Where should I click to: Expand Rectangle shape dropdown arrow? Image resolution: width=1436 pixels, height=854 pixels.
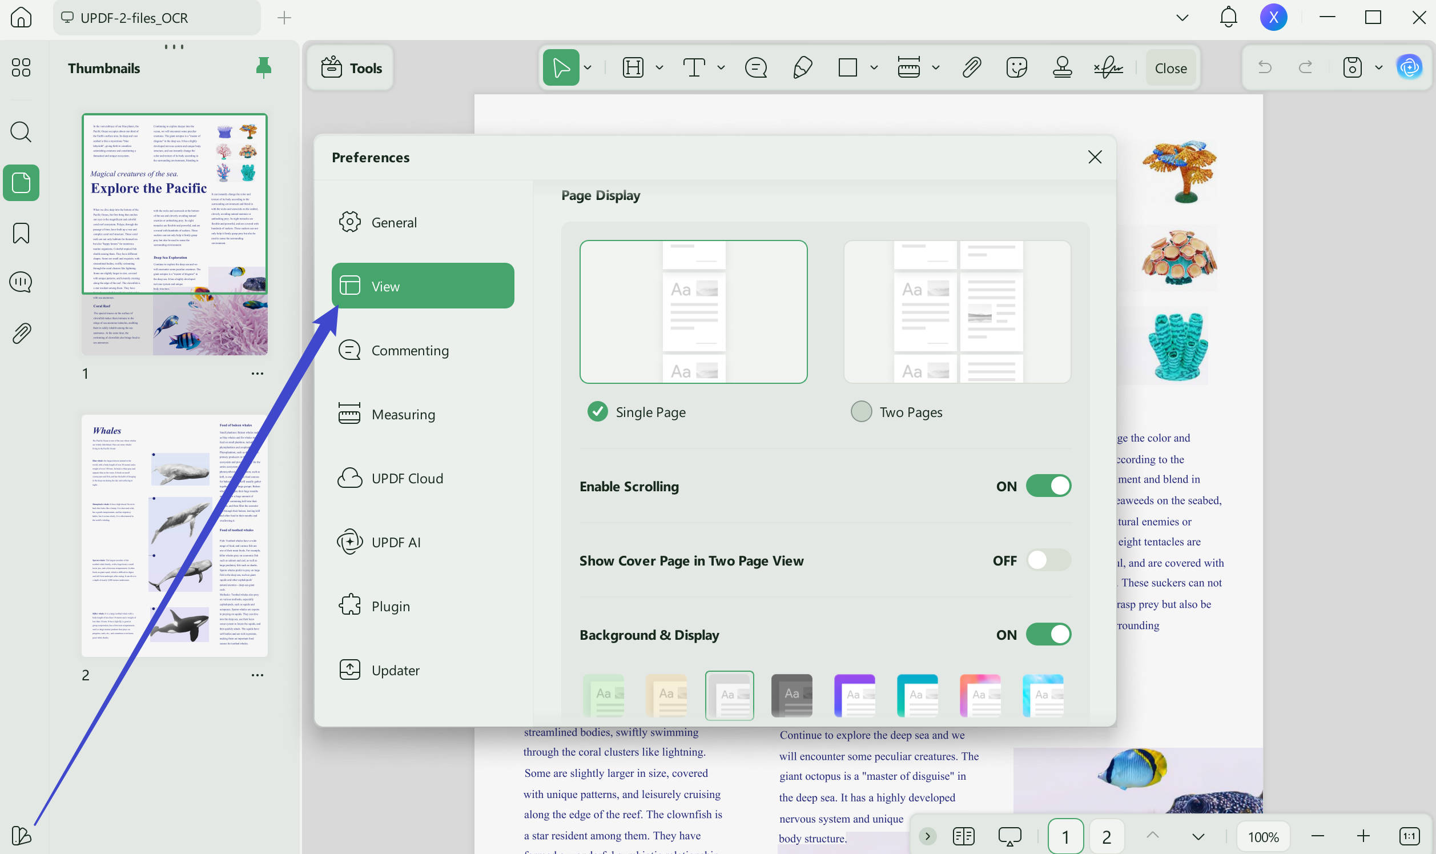[874, 68]
